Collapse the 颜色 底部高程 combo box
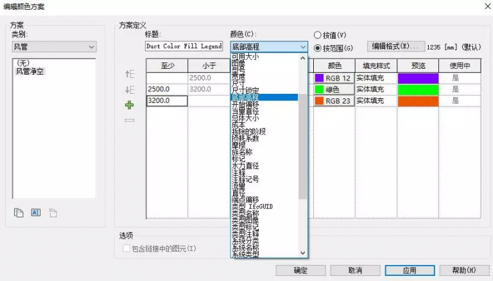 [x=303, y=47]
